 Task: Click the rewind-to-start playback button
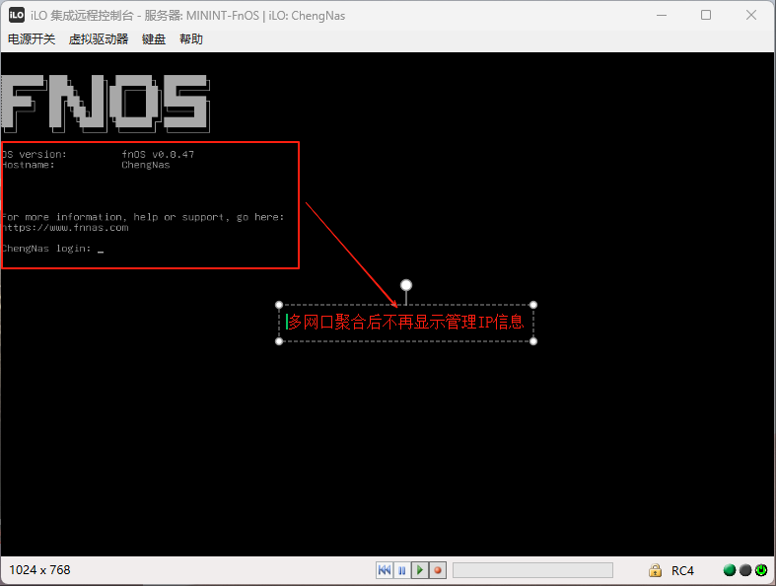385,570
